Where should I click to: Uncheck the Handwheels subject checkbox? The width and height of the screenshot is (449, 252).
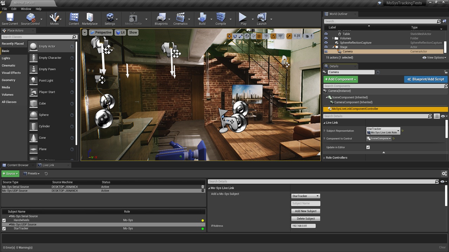(x=4, y=220)
